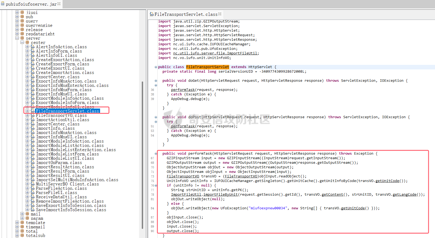Select RemoveImportFileAction.class in the tree
This screenshot has height=238, width=435.
coord(70,201)
